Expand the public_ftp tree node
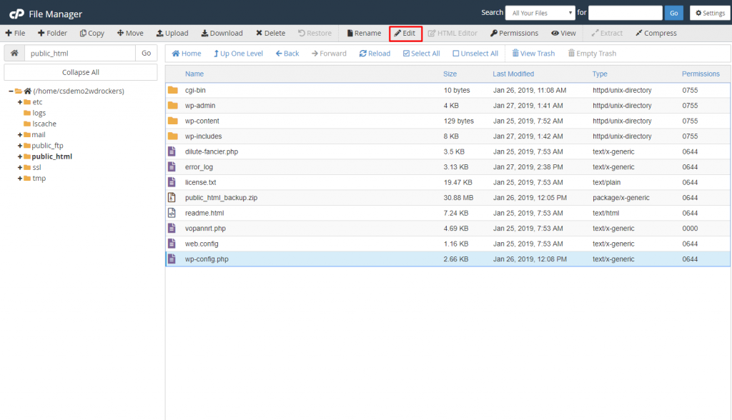The height and width of the screenshot is (420, 732). pyautogui.click(x=20, y=146)
